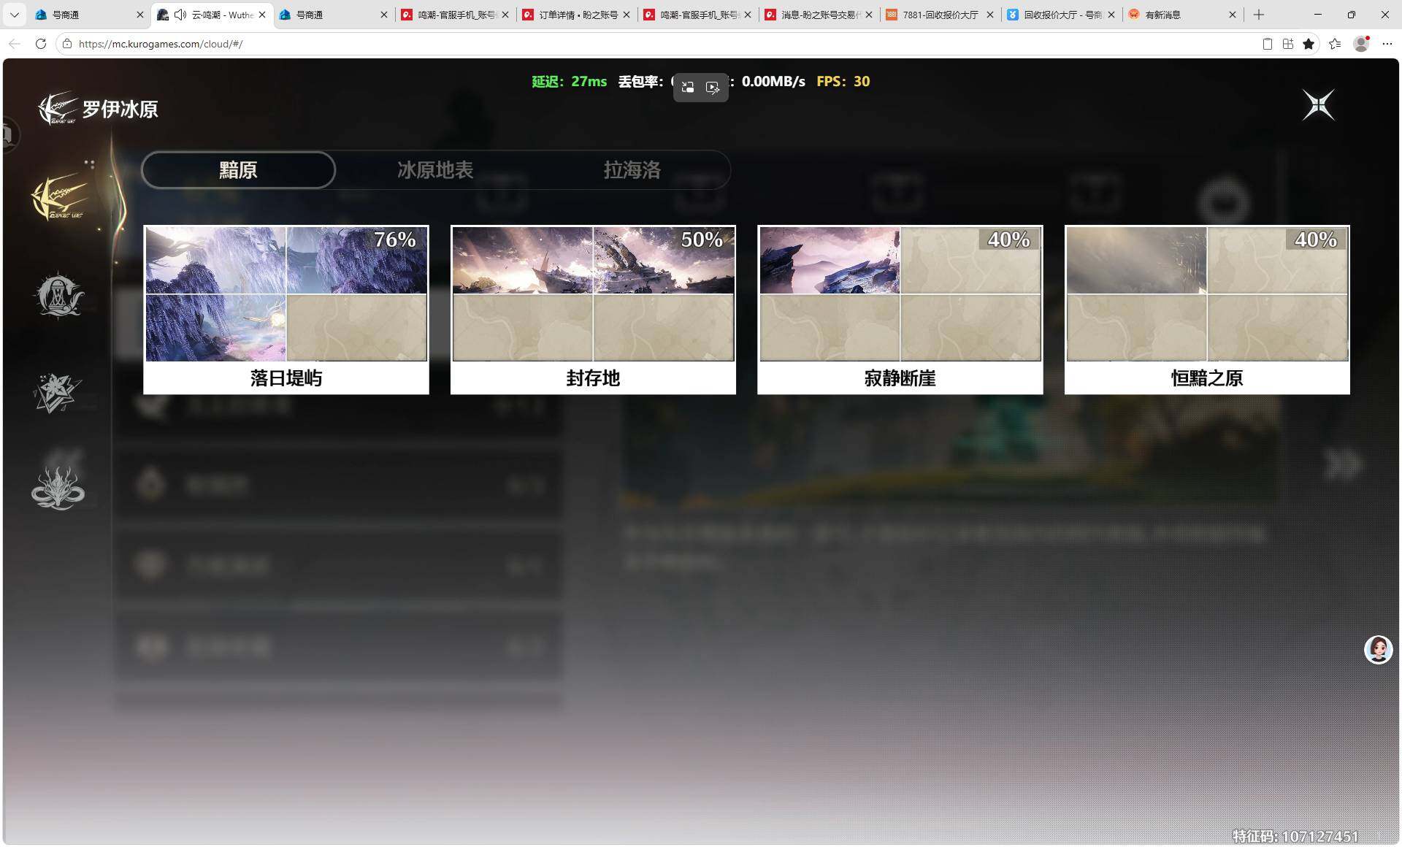Click the browser back arrow
1402x847 pixels.
(x=15, y=44)
